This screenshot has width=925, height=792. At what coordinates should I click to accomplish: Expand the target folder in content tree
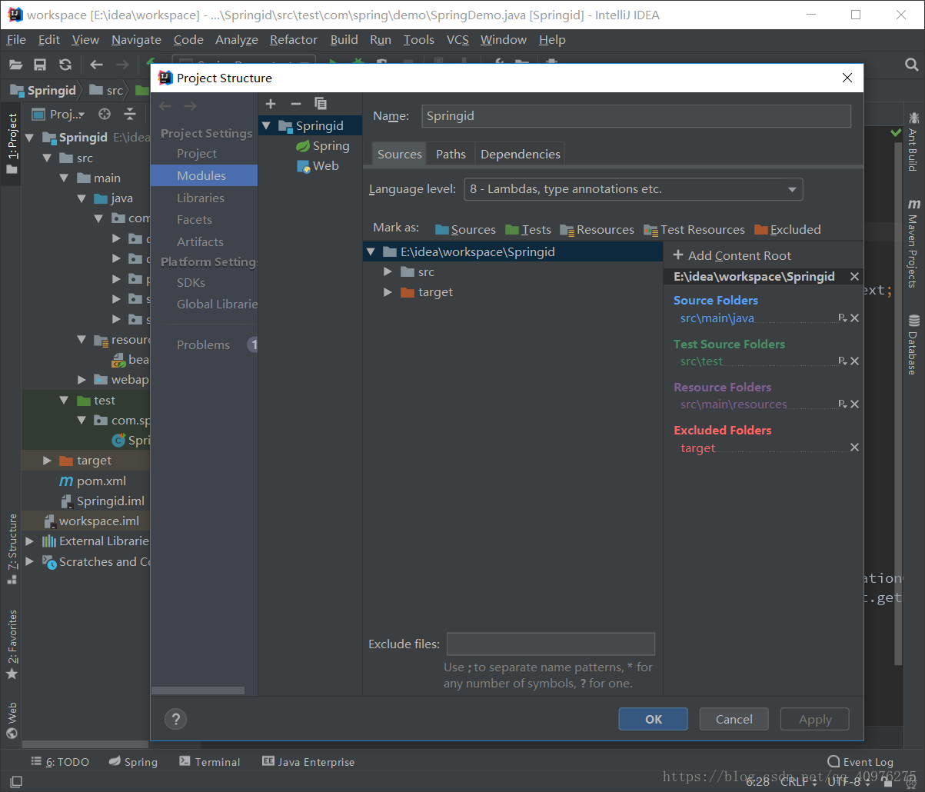[x=387, y=292]
